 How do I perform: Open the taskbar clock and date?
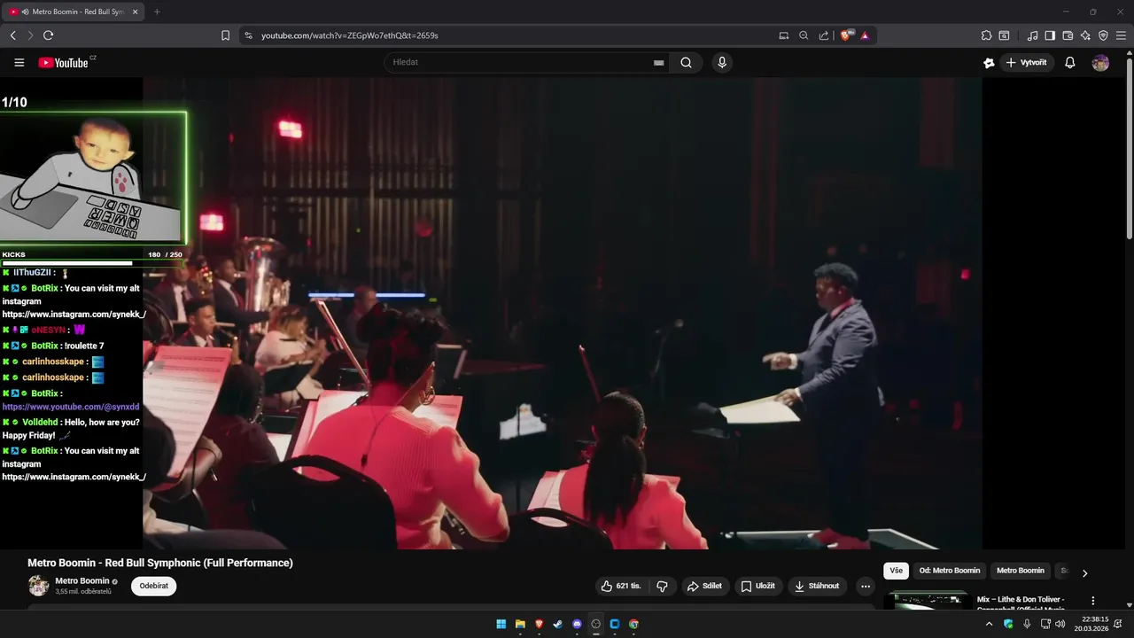pos(1091,624)
